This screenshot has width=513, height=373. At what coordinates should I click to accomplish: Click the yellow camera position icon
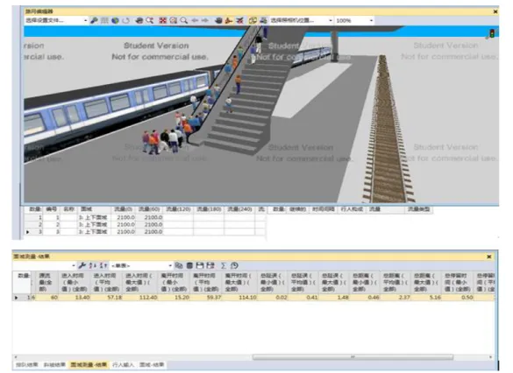click(253, 20)
